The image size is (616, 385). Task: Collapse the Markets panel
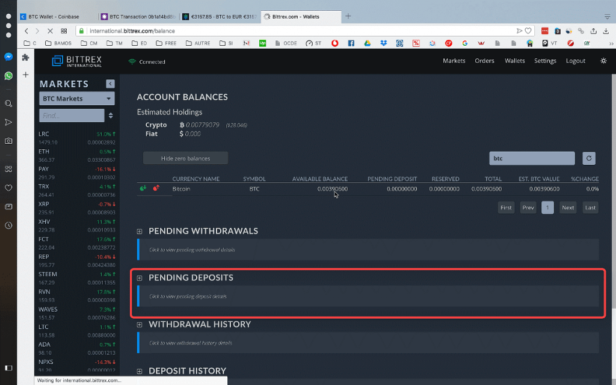[x=111, y=84]
